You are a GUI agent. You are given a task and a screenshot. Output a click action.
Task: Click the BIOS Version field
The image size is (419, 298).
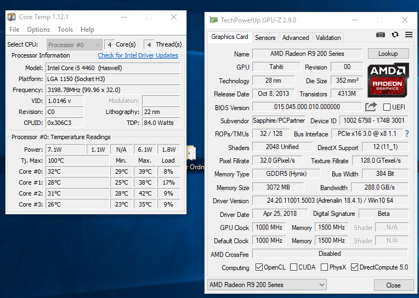(x=307, y=107)
